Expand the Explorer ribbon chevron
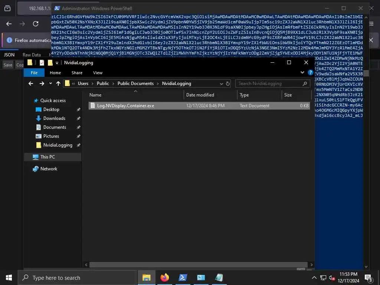 click(302, 72)
